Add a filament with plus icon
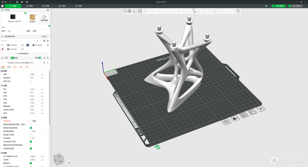Screen dimensions: 308x167 pos(37,41)
